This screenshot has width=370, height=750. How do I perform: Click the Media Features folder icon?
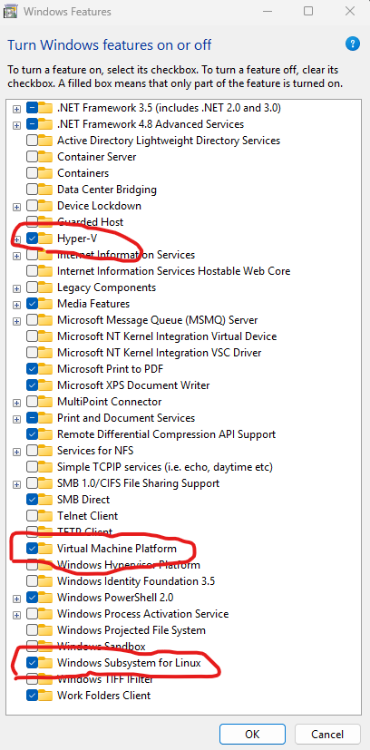click(45, 303)
